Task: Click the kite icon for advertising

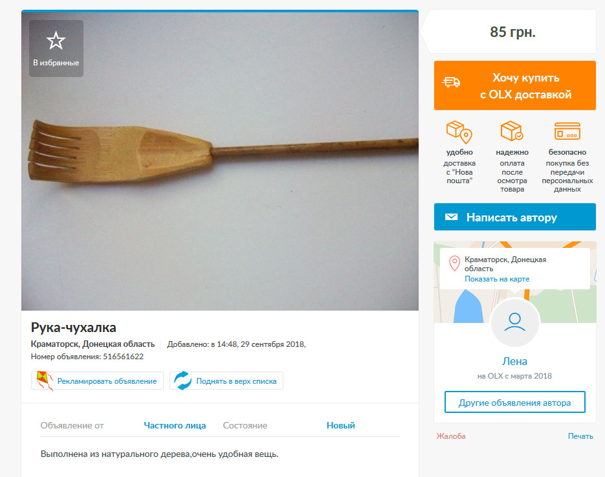Action: click(x=45, y=381)
